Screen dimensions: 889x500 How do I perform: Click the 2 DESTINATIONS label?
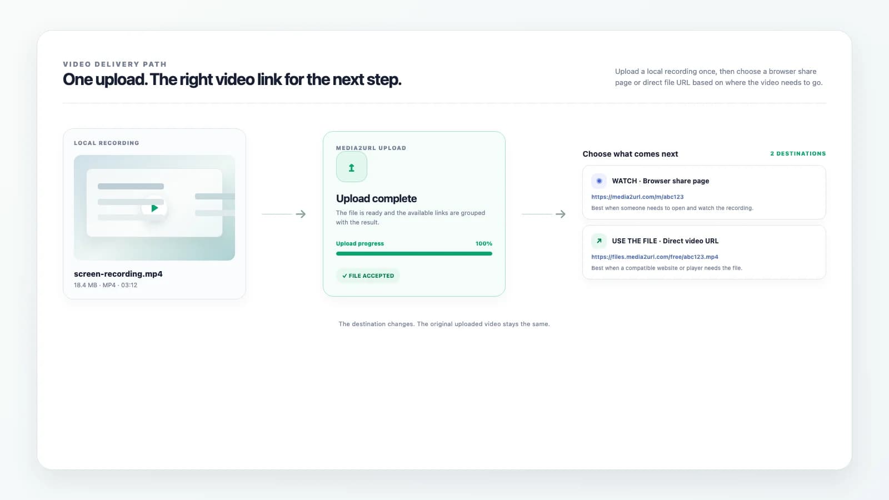(798, 153)
